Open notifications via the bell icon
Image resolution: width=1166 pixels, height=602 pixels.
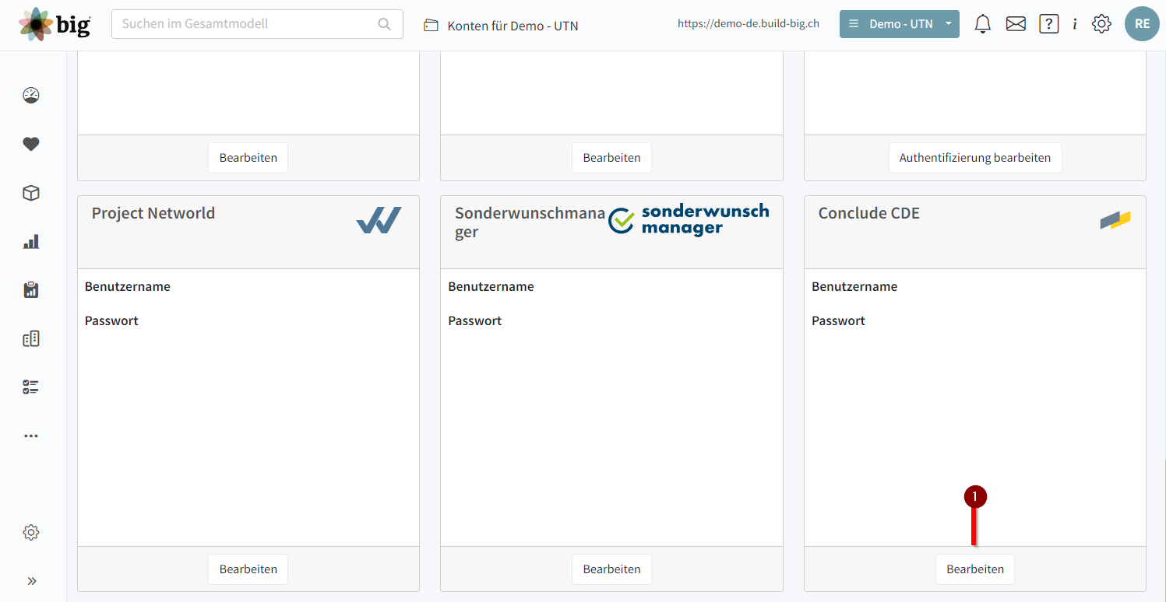click(982, 23)
